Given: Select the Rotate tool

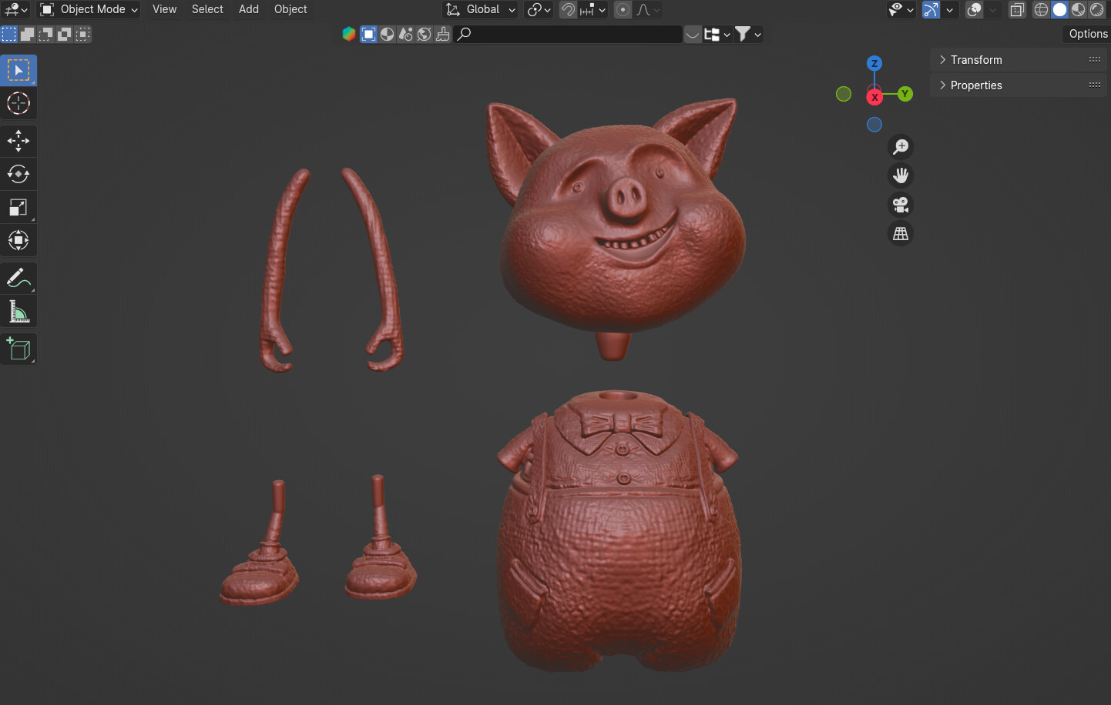Looking at the screenshot, I should coord(18,174).
